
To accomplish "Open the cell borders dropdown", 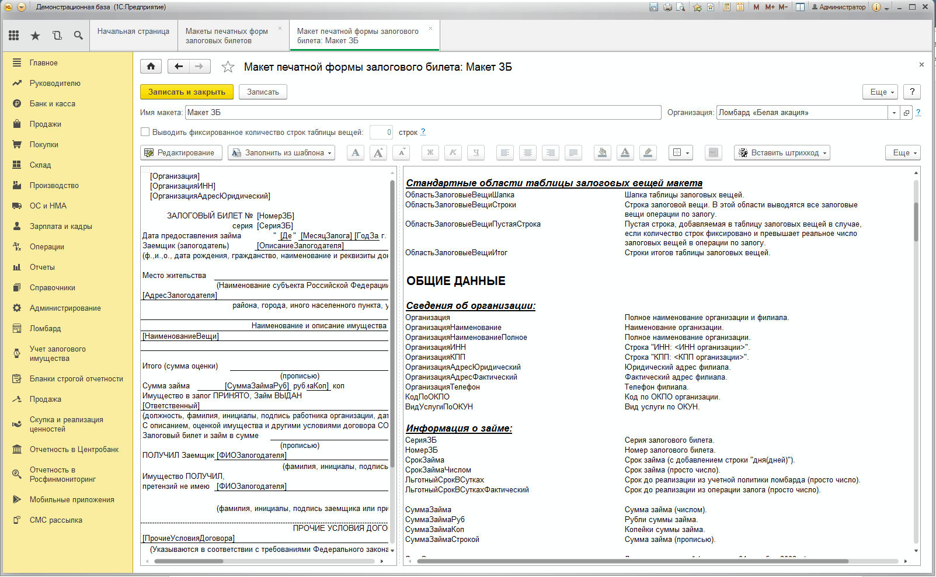I will pyautogui.click(x=681, y=152).
